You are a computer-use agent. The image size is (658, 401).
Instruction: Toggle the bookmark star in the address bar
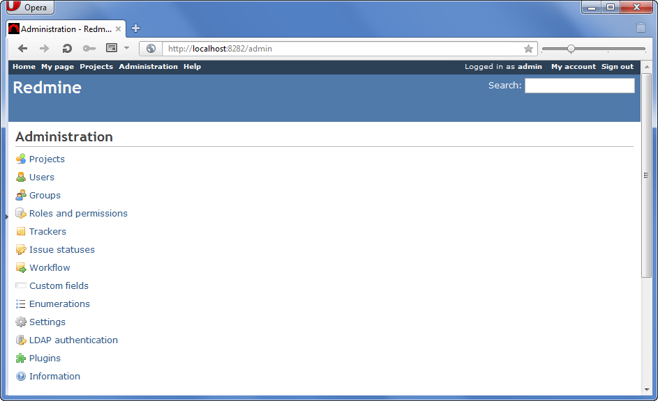coord(528,49)
